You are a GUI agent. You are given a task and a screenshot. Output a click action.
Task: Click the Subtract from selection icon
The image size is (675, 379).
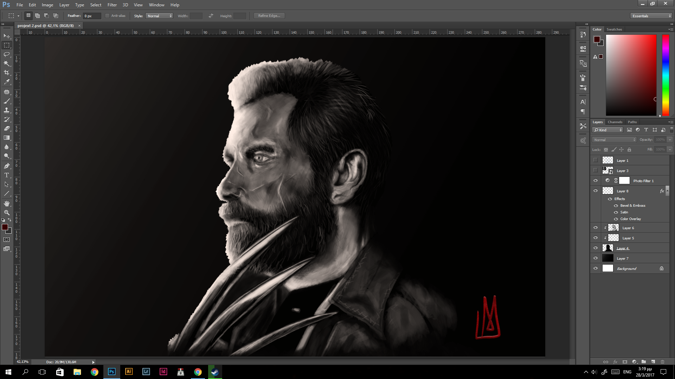[46, 16]
